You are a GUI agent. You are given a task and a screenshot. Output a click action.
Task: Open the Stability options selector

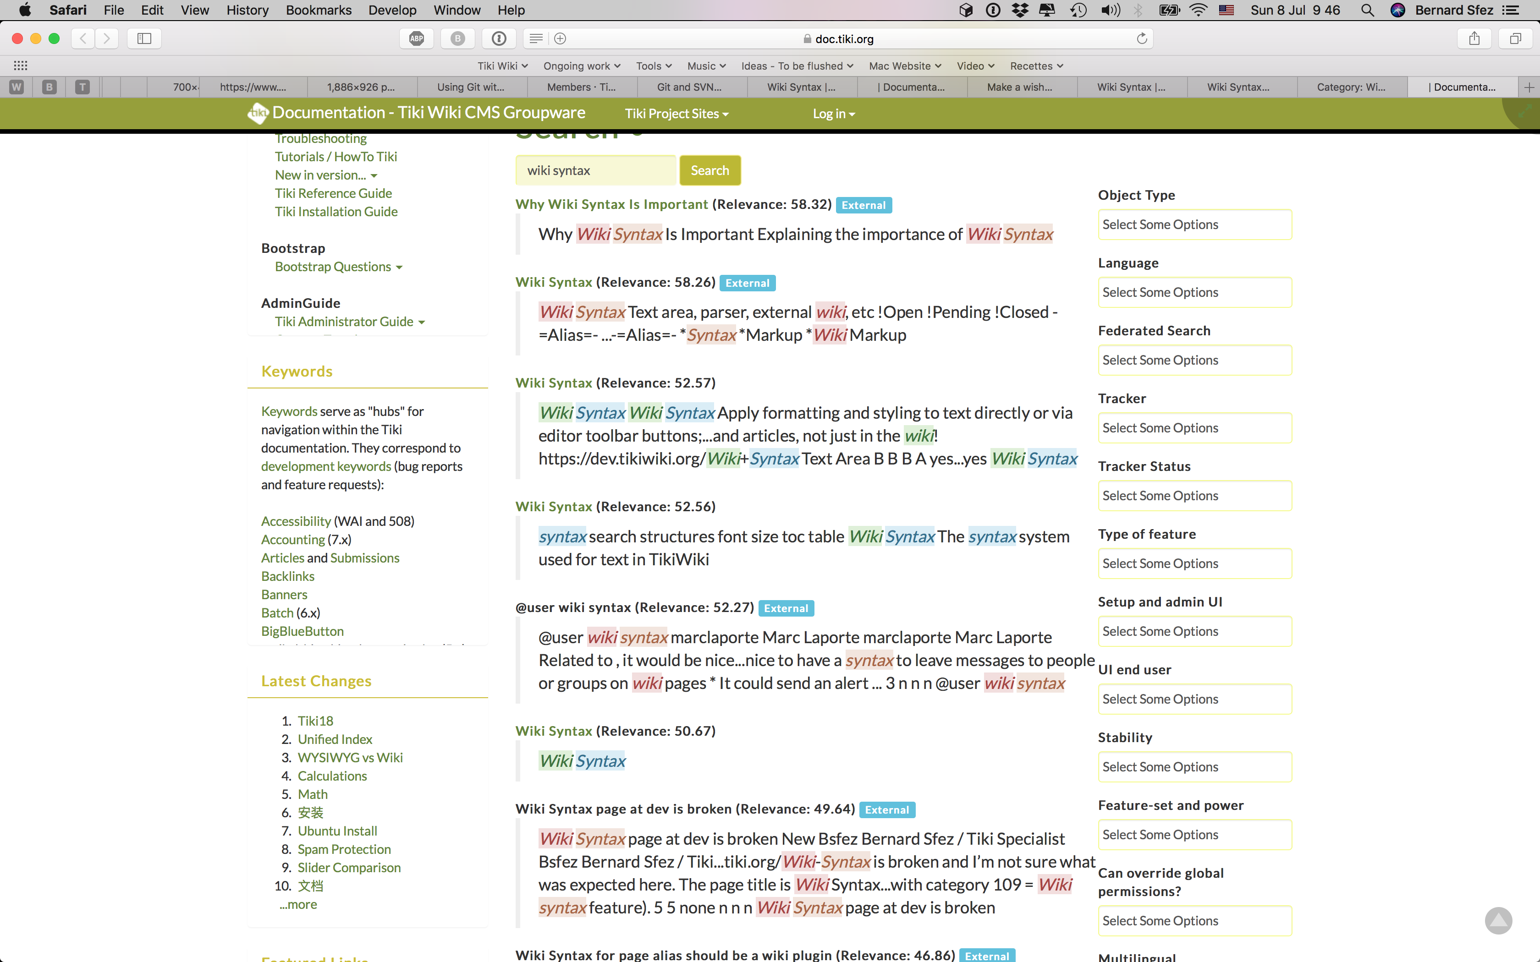[x=1194, y=767]
